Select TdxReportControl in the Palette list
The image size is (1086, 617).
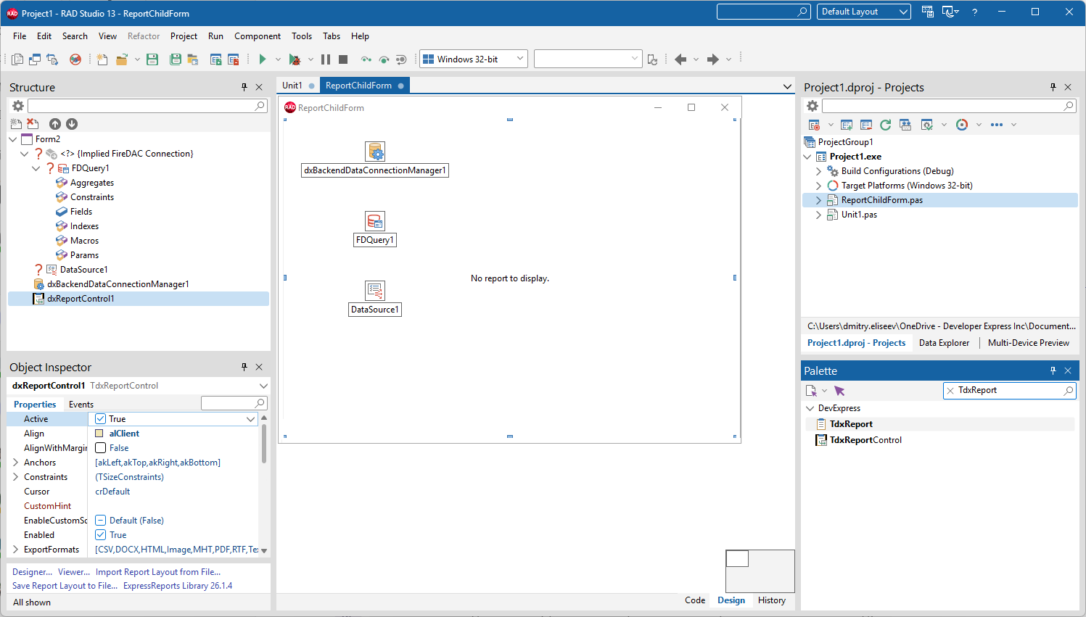click(865, 440)
